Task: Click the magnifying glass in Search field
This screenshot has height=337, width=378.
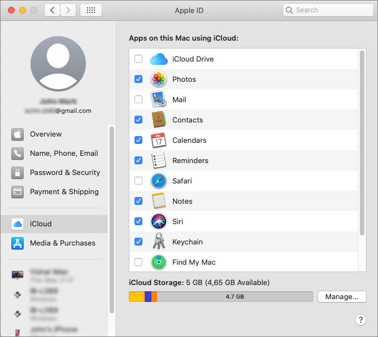Action: (289, 10)
